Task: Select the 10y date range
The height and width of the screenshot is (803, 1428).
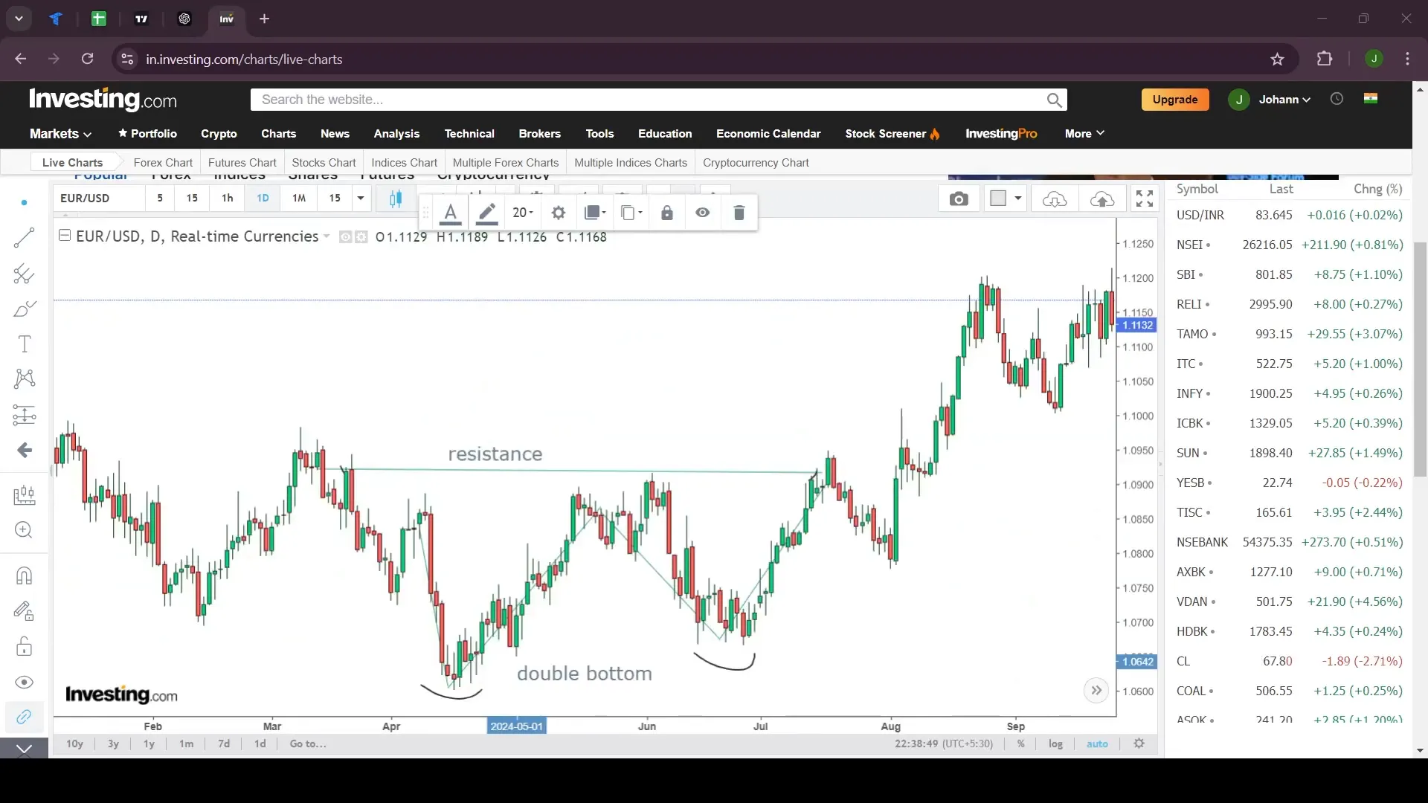Action: click(x=74, y=744)
